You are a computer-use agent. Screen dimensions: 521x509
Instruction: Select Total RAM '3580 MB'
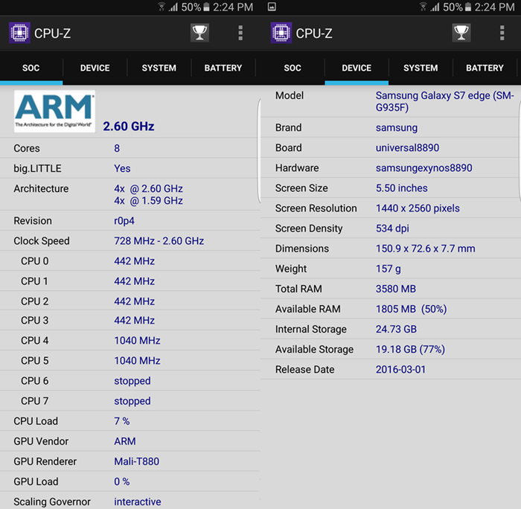coord(396,289)
